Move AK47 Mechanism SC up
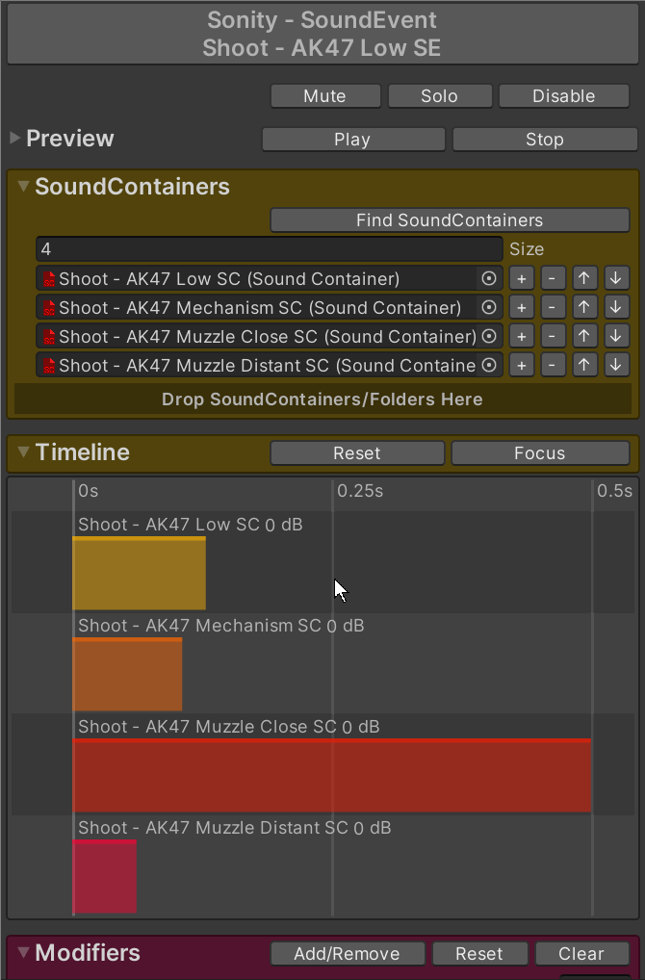Screen dimensions: 645x980 tap(584, 307)
